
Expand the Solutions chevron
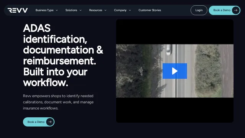pos(80,10)
